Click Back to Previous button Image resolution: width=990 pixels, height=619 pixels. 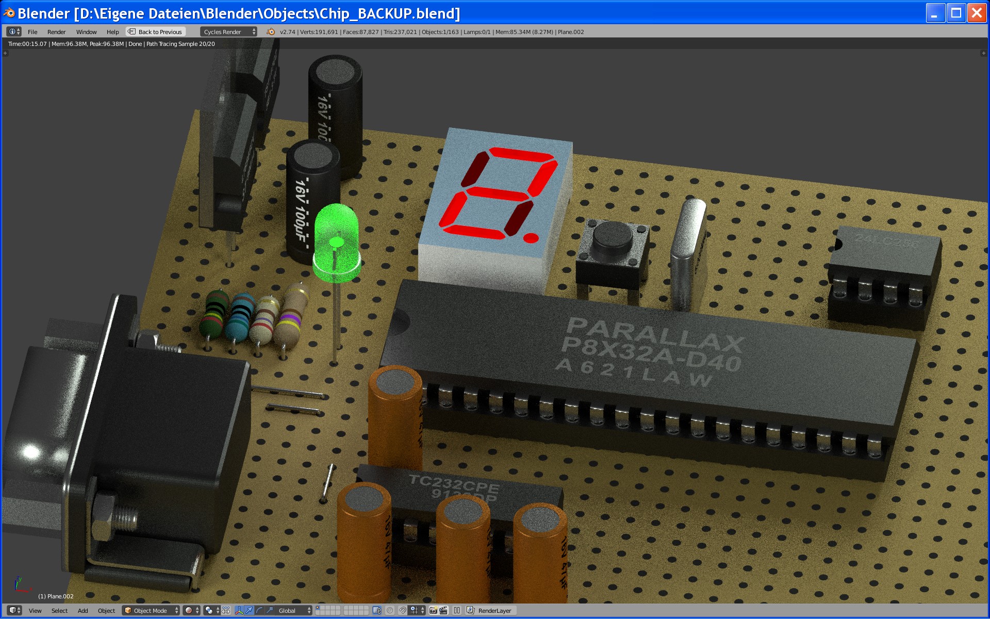pyautogui.click(x=155, y=32)
